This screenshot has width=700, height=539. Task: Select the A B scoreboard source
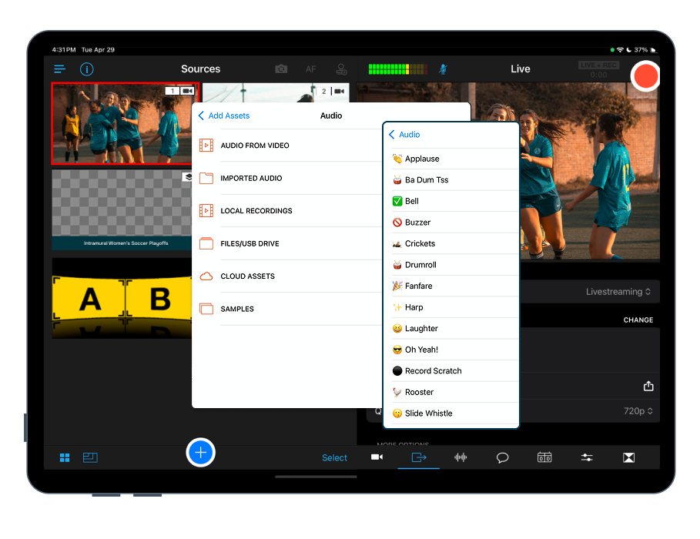pos(122,298)
